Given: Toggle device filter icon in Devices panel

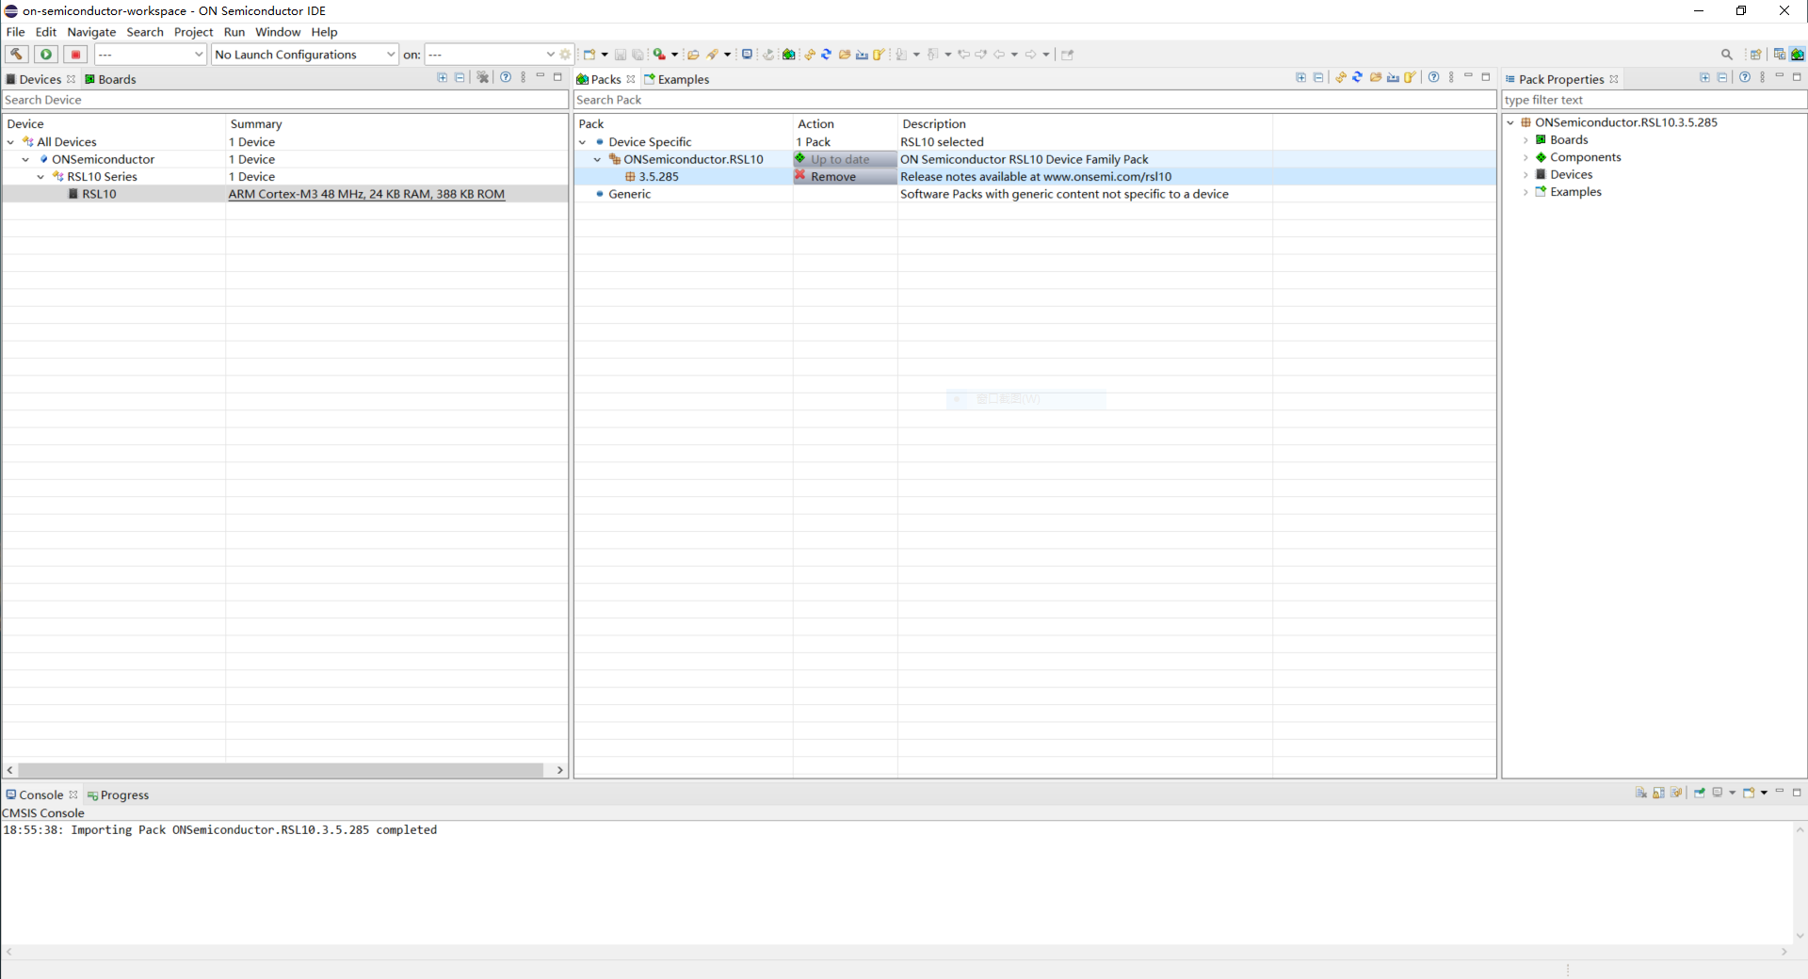Looking at the screenshot, I should [x=482, y=77].
